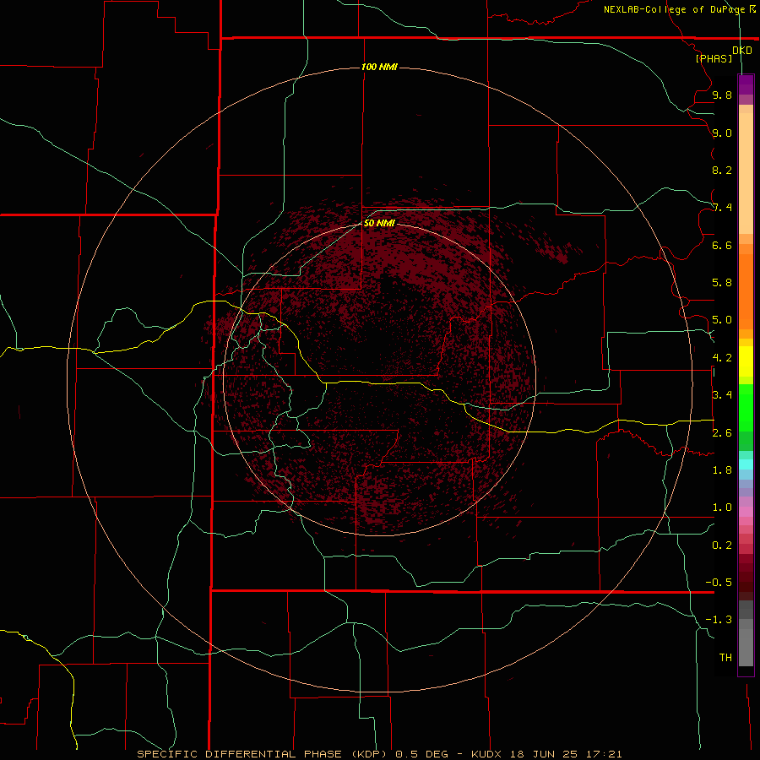Pick the yellow segment of the color bar
The height and width of the screenshot is (760, 760).
[x=746, y=361]
